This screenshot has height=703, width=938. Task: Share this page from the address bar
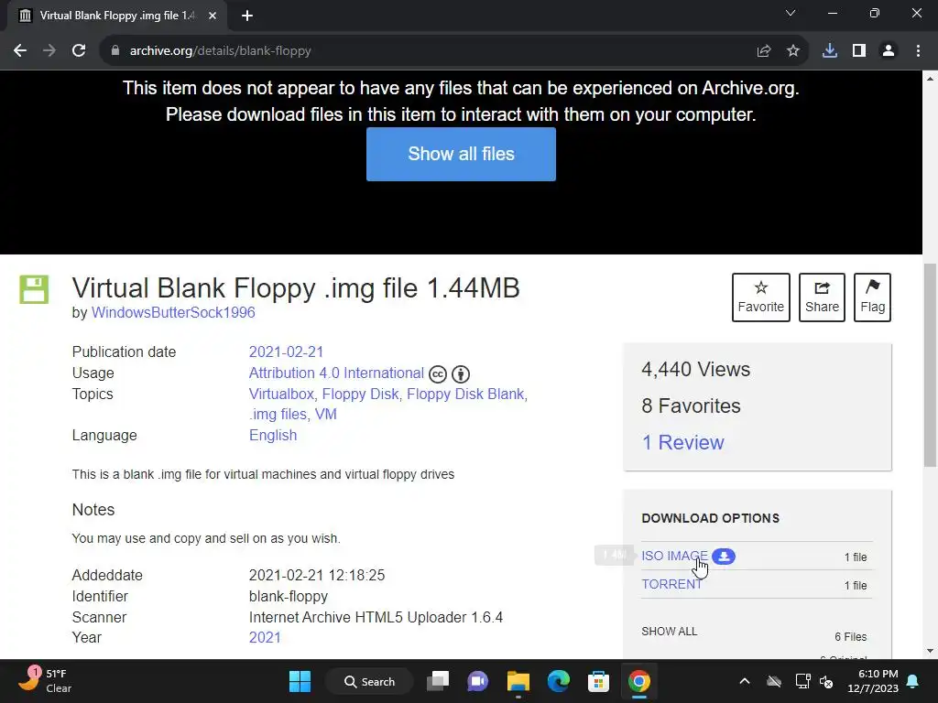pos(764,51)
